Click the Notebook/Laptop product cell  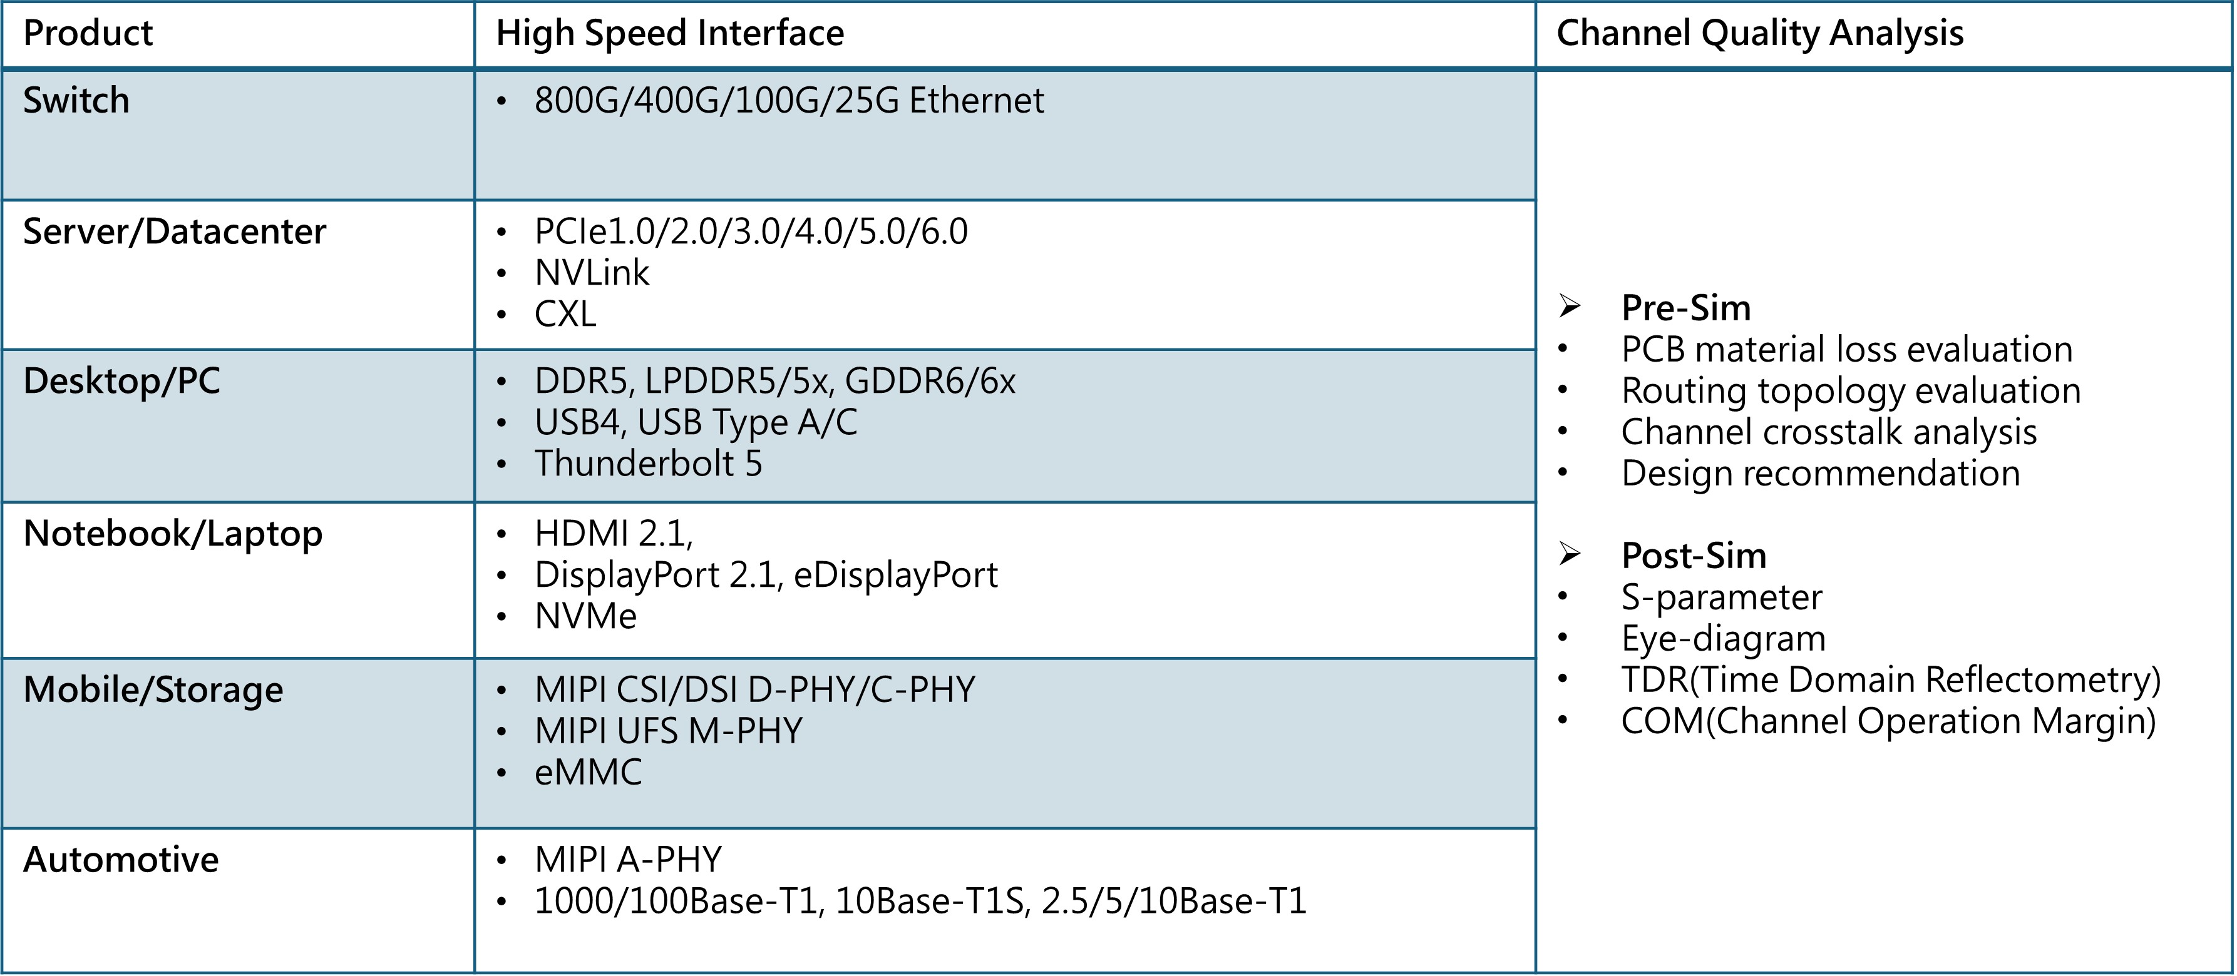(x=238, y=581)
